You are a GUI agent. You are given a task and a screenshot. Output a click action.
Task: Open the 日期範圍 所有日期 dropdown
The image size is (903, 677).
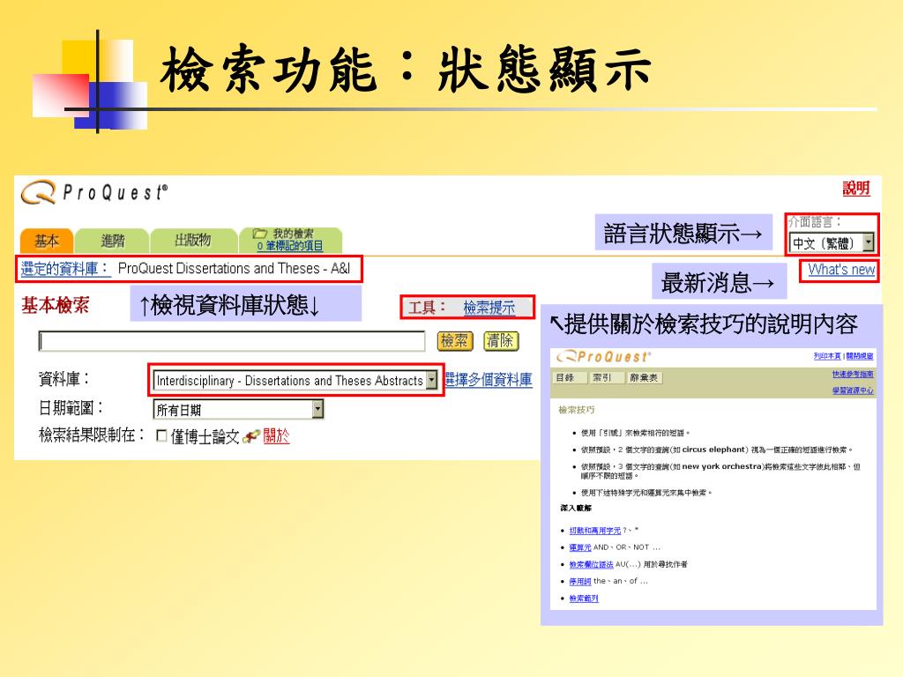(239, 409)
